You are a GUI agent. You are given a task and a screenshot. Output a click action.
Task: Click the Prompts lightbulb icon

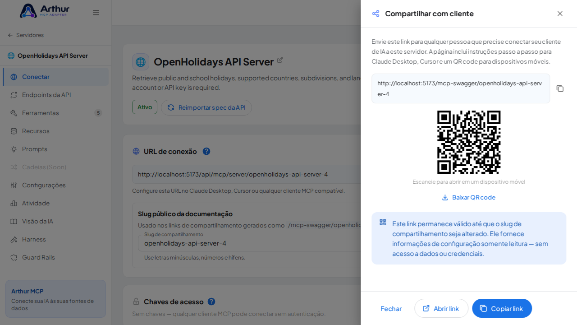pyautogui.click(x=14, y=149)
